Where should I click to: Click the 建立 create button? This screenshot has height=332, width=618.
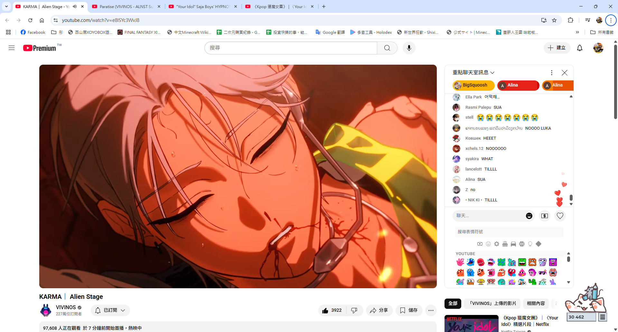pyautogui.click(x=557, y=48)
